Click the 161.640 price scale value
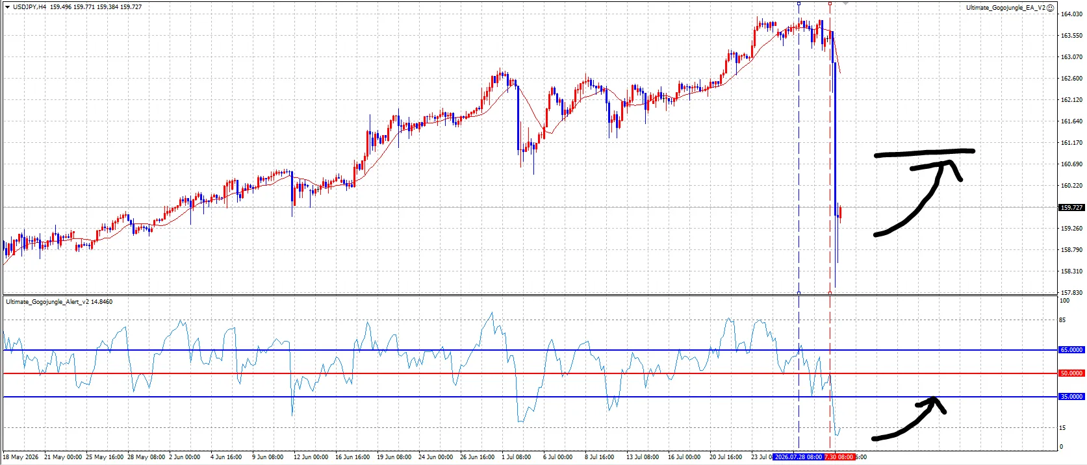Viewport: 1087px width, 465px height. (x=1071, y=121)
